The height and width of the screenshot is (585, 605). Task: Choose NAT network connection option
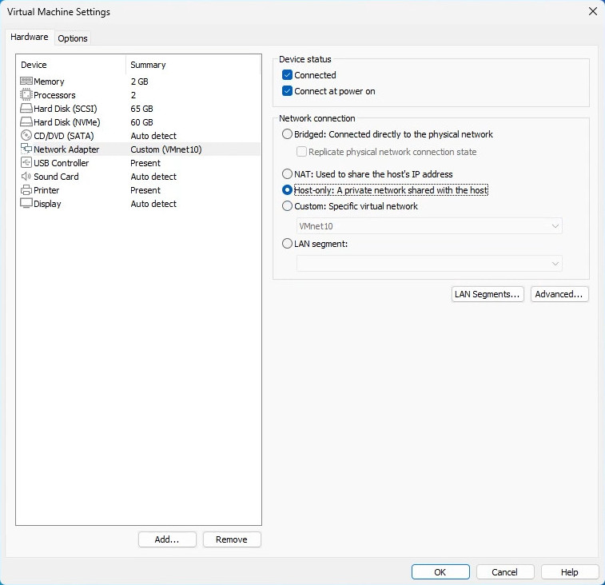[x=288, y=174]
